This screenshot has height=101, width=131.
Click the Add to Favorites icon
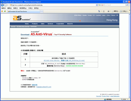(5, 11)
